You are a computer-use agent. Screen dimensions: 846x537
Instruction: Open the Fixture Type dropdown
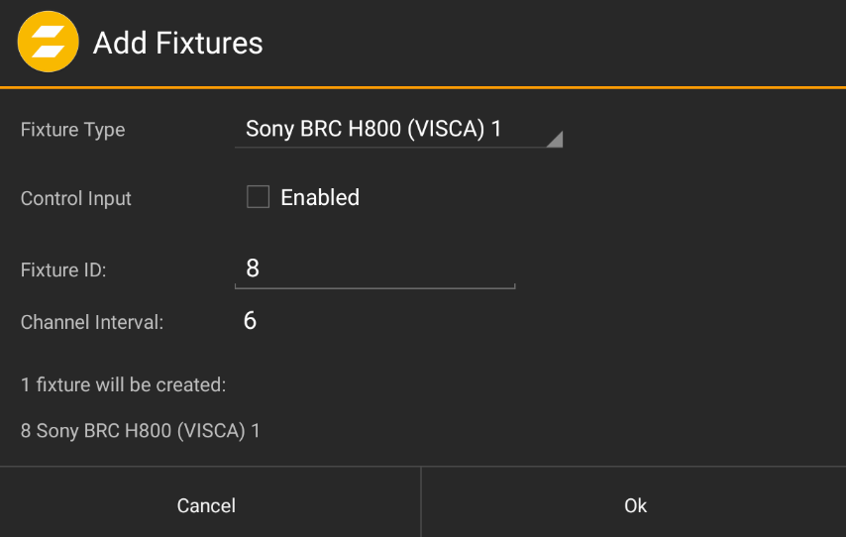[x=398, y=130]
